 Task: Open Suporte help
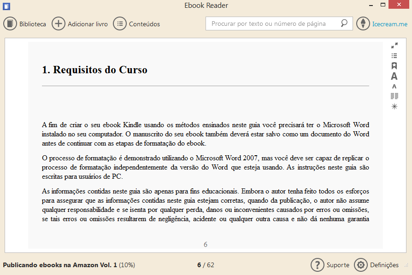tap(330, 265)
